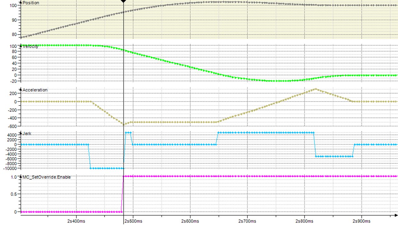The width and height of the screenshot is (398, 225).
Task: Click the arrow tip atop MC_SetOverride.Enable axis
Action: 21,177
